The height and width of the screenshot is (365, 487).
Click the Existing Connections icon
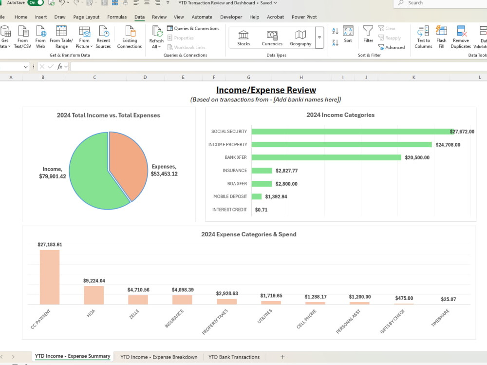pyautogui.click(x=130, y=37)
